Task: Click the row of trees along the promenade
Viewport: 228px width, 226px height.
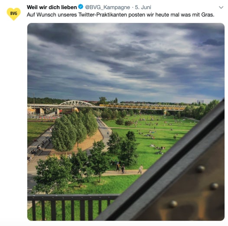Action: point(75,131)
